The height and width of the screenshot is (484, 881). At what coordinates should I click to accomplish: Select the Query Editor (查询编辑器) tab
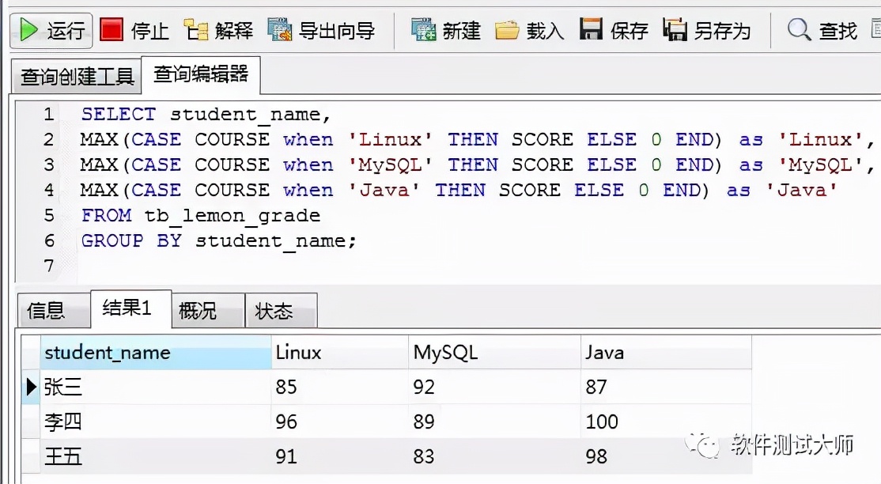[x=201, y=74]
